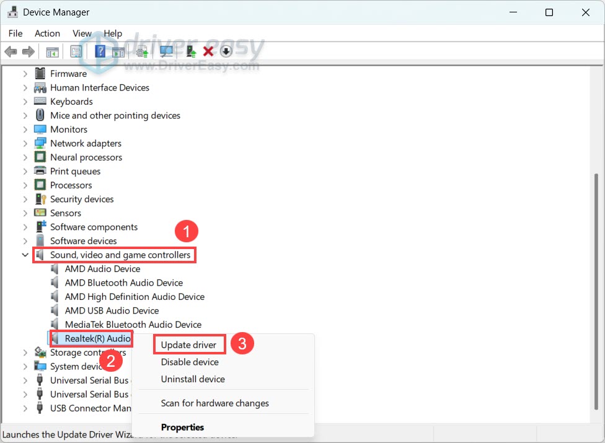Select the Security devices label
The height and width of the screenshot is (443, 605).
(x=82, y=199)
